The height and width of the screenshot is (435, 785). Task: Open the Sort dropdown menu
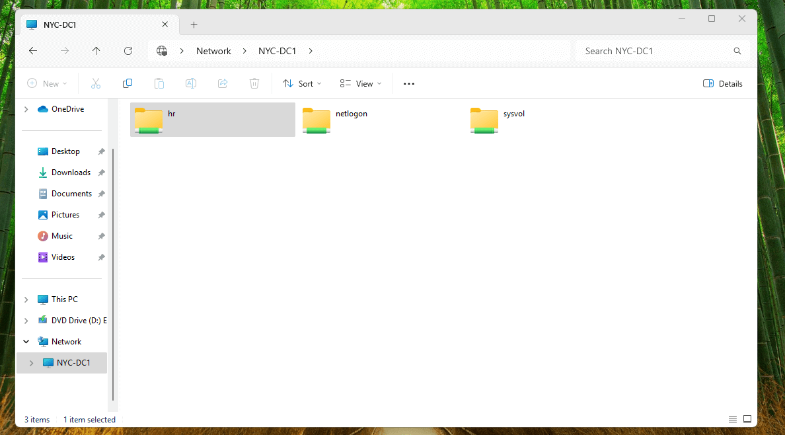coord(302,84)
